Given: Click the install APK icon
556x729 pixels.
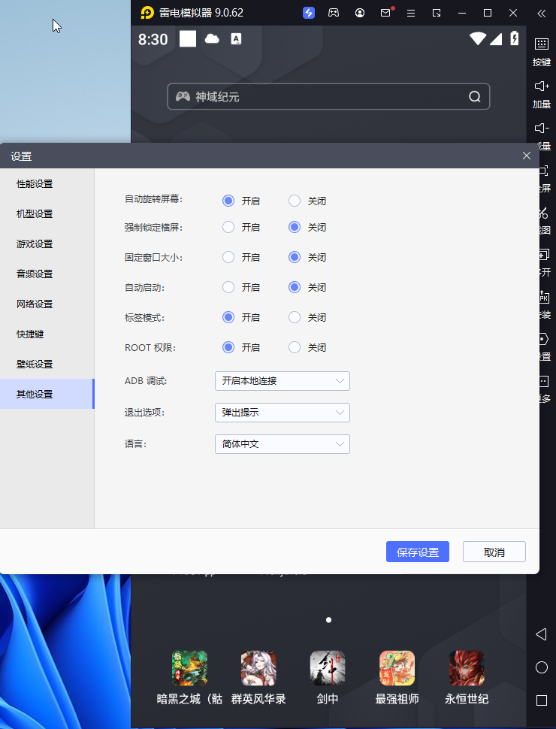Looking at the screenshot, I should pyautogui.click(x=544, y=297).
